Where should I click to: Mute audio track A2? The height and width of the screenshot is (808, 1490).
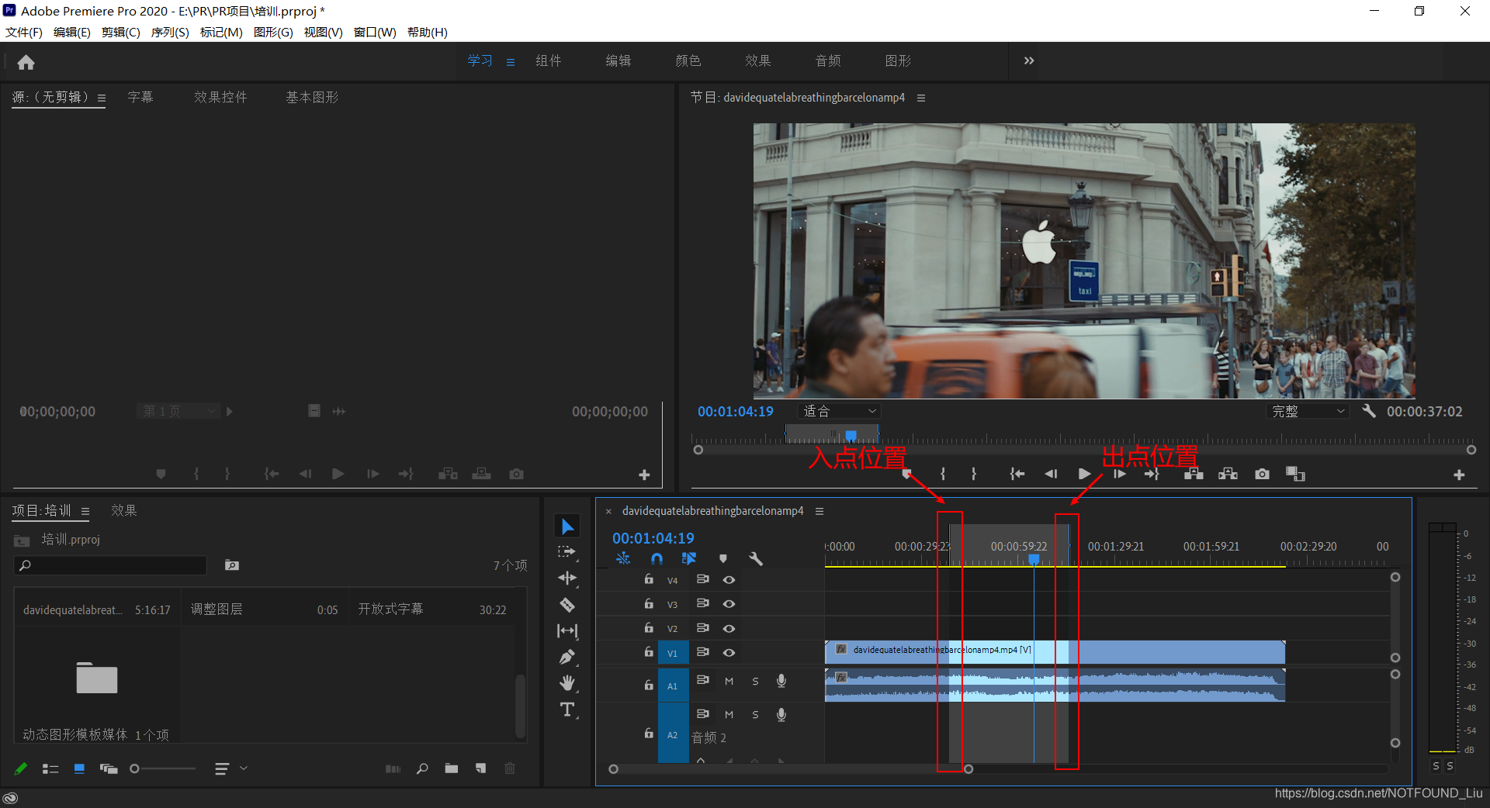[x=729, y=715]
